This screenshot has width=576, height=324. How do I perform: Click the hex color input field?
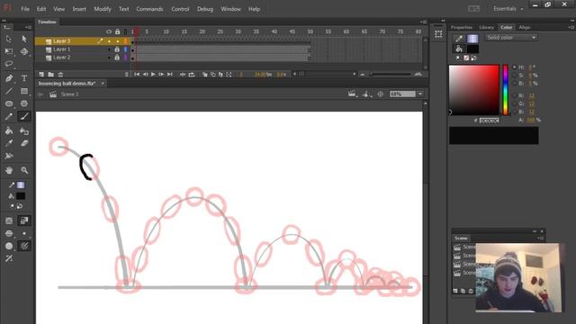tap(489, 120)
